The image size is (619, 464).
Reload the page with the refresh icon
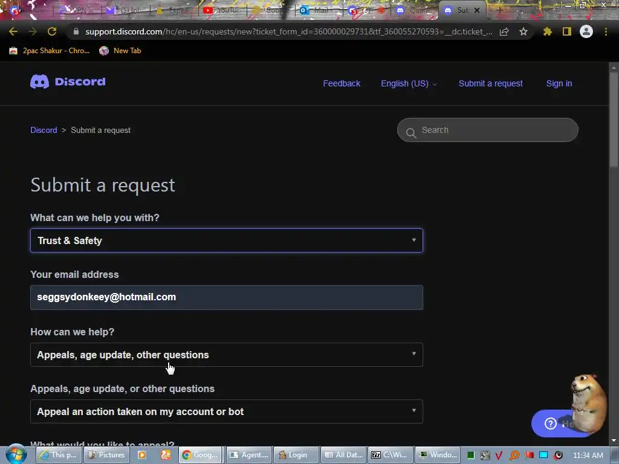(x=52, y=31)
